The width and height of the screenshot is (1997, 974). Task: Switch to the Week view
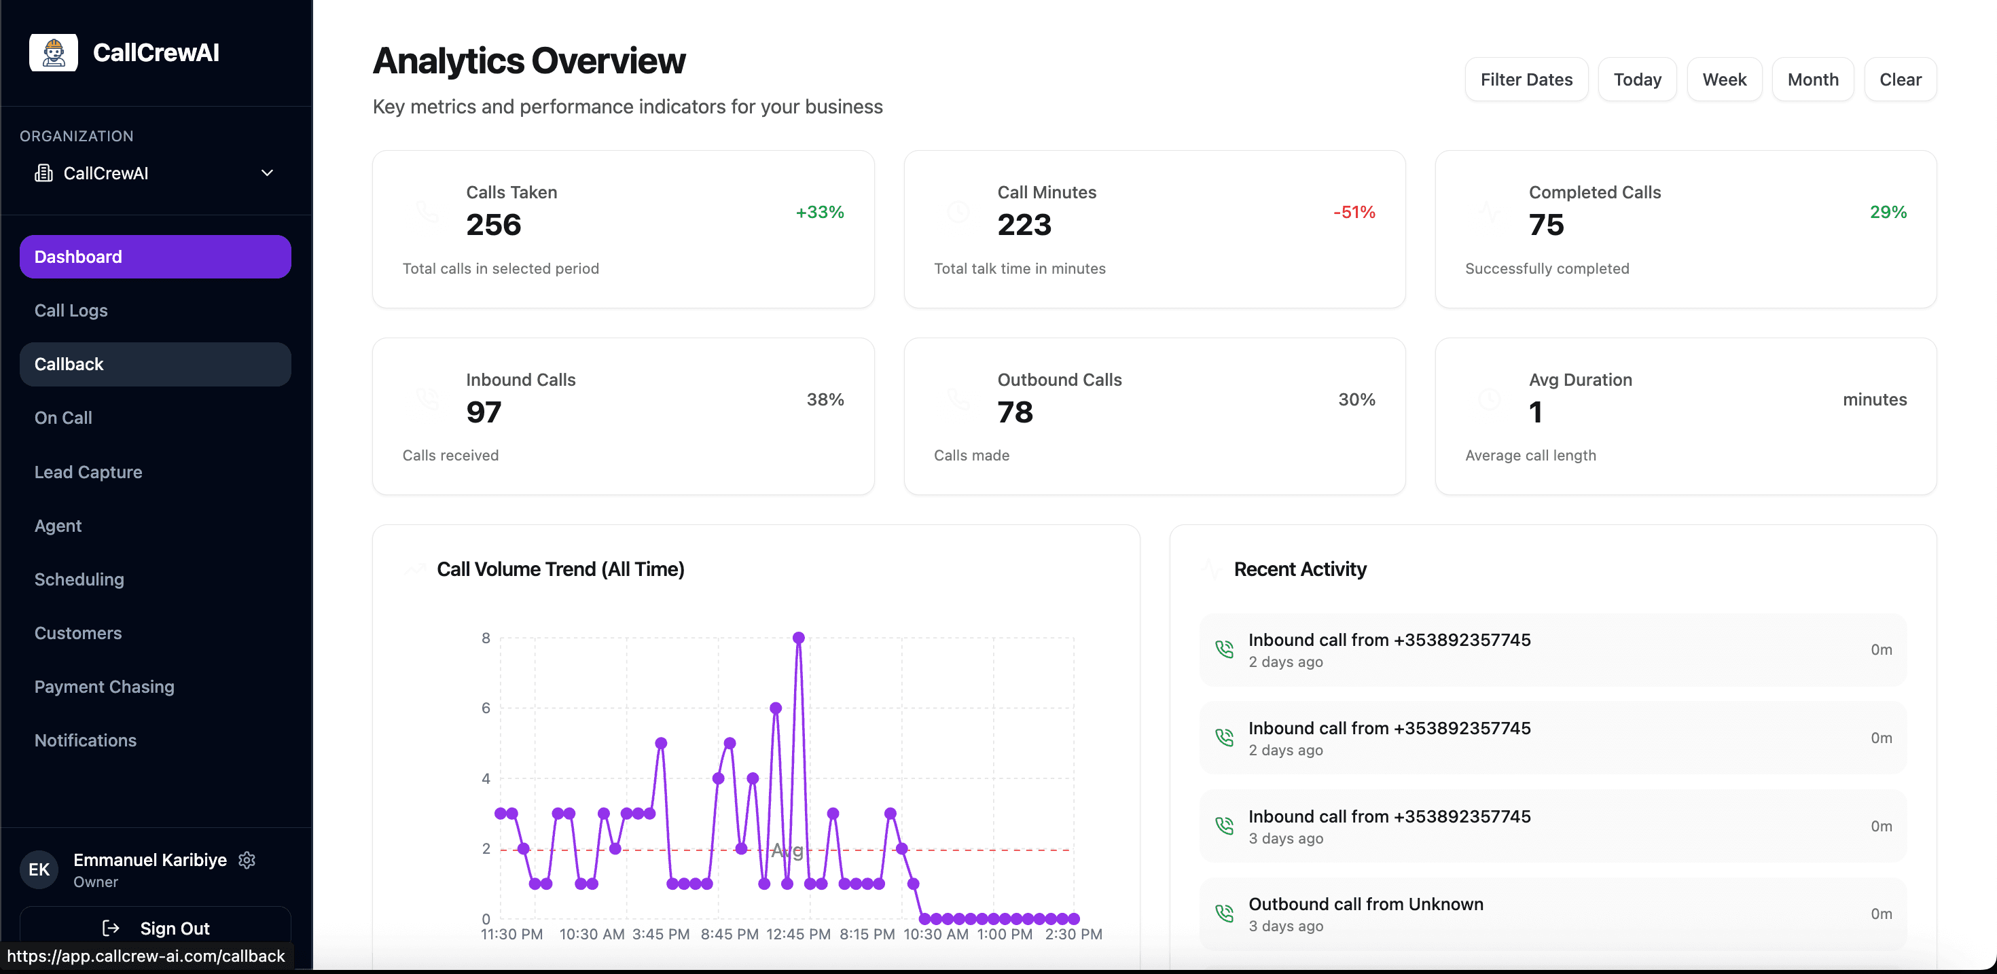pos(1724,79)
